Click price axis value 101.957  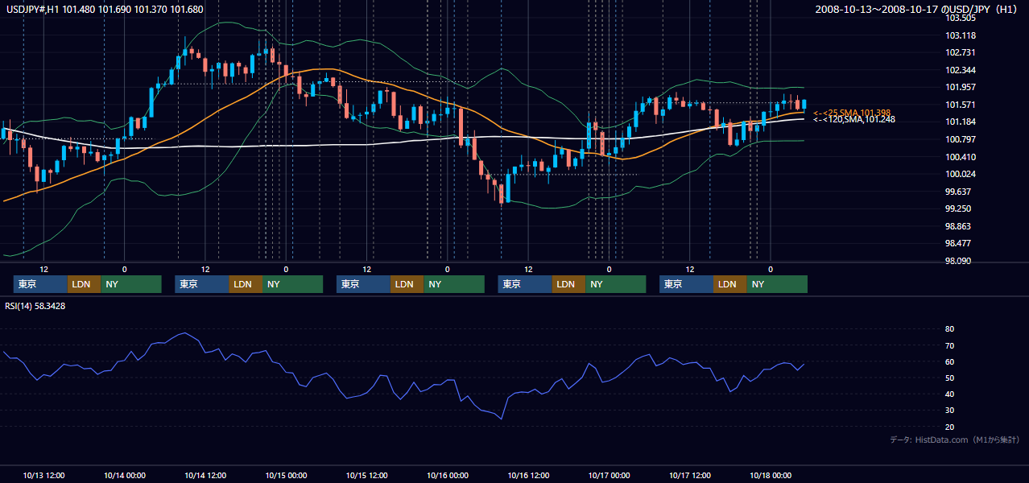[x=961, y=87]
